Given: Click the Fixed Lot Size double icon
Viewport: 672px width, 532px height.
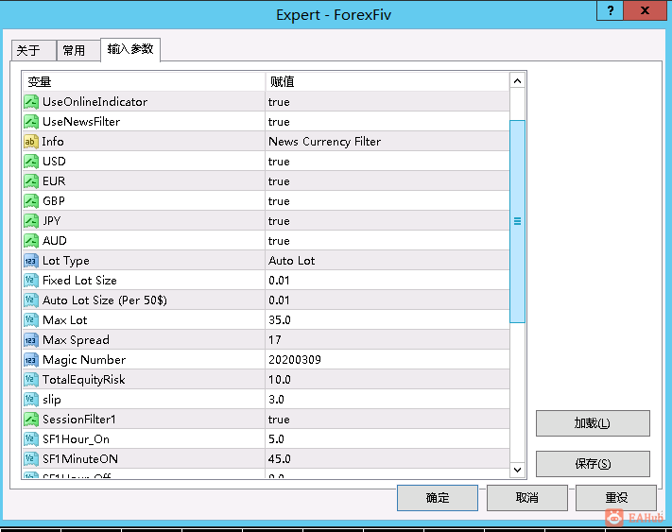Looking at the screenshot, I should pos(31,281).
